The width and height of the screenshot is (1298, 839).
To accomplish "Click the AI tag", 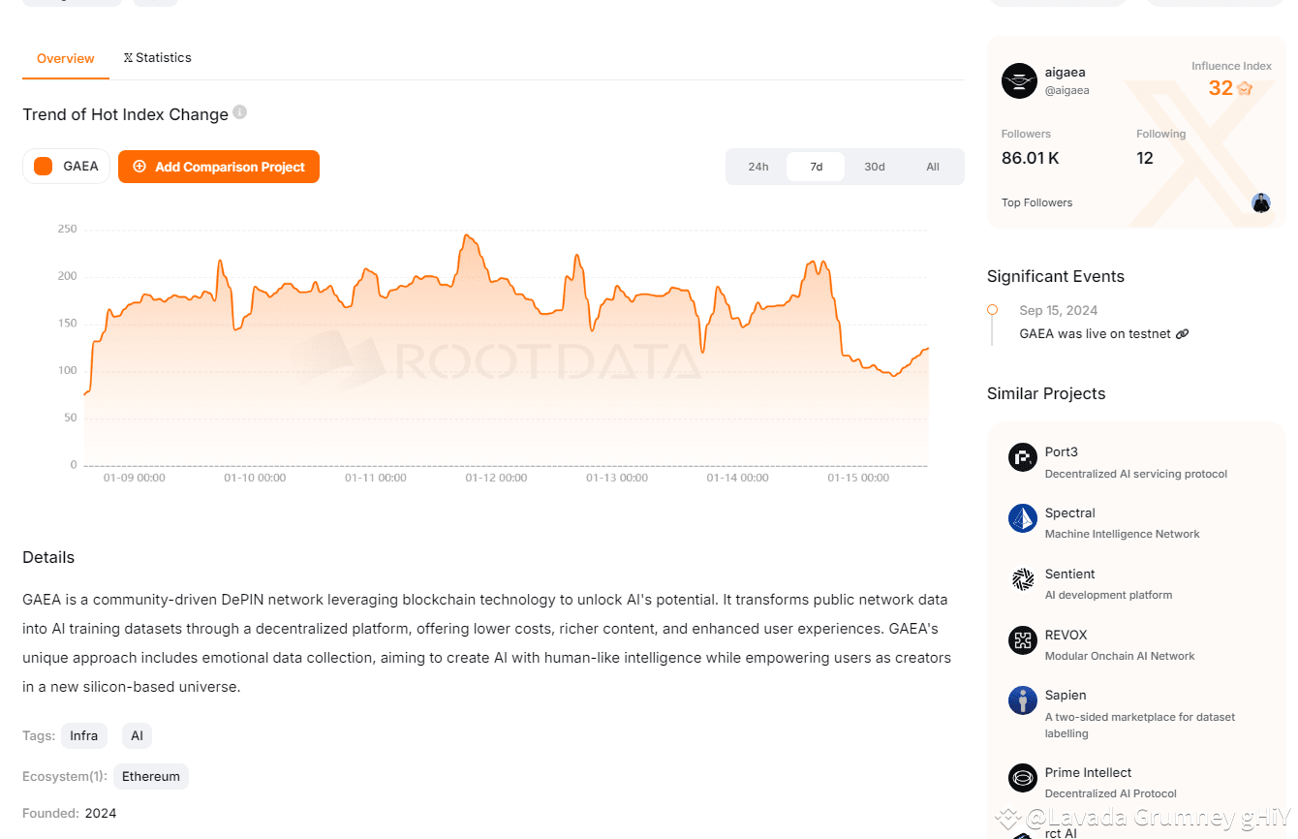I will [137, 735].
